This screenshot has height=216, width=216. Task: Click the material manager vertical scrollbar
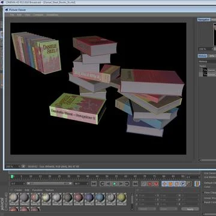click(132, 199)
